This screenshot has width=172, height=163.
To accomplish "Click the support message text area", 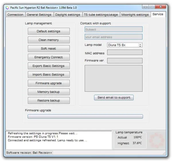I will pyautogui.click(x=114, y=78).
